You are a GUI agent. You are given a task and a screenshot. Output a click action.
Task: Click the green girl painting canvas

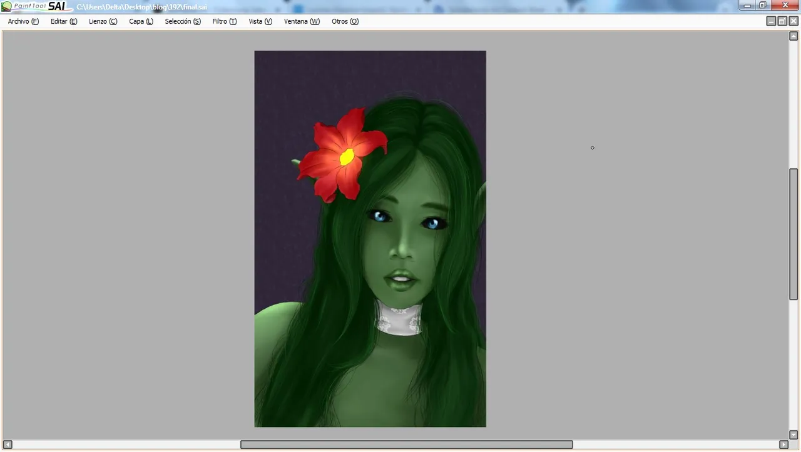click(370, 239)
